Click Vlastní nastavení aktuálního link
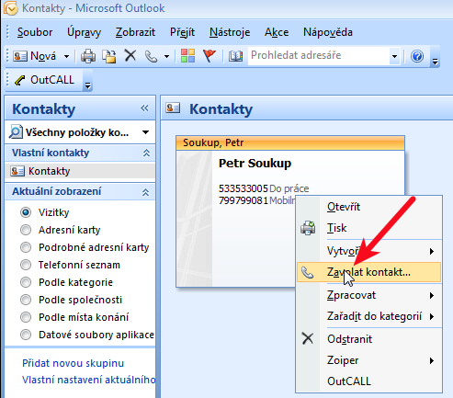Viewport: 453px width, 398px height. [x=89, y=380]
